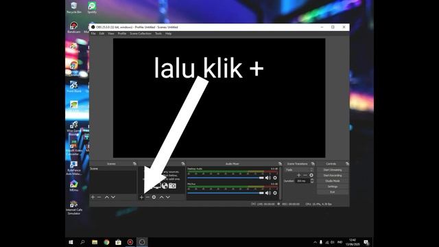
Task: Click the transition Duration value field
Action: [302, 181]
